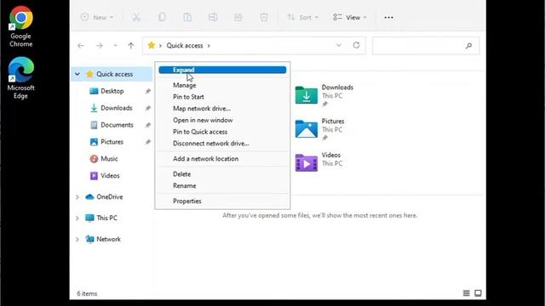Screen dimensions: 545x306
Task: Open address bar history dropdown
Action: pyautogui.click(x=339, y=45)
